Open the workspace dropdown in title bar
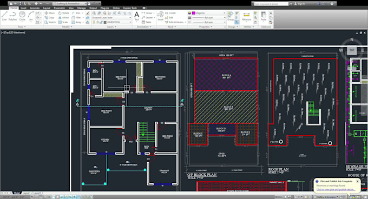 (x=70, y=4)
